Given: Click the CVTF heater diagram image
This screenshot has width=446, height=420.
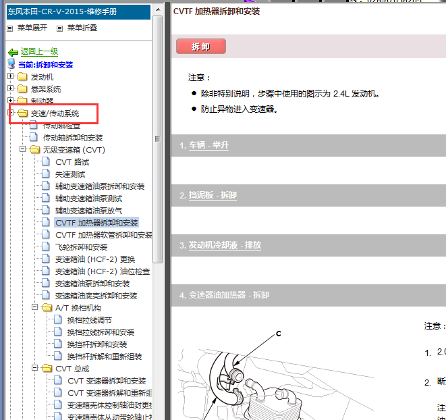Looking at the screenshot, I should pyautogui.click(x=276, y=375).
